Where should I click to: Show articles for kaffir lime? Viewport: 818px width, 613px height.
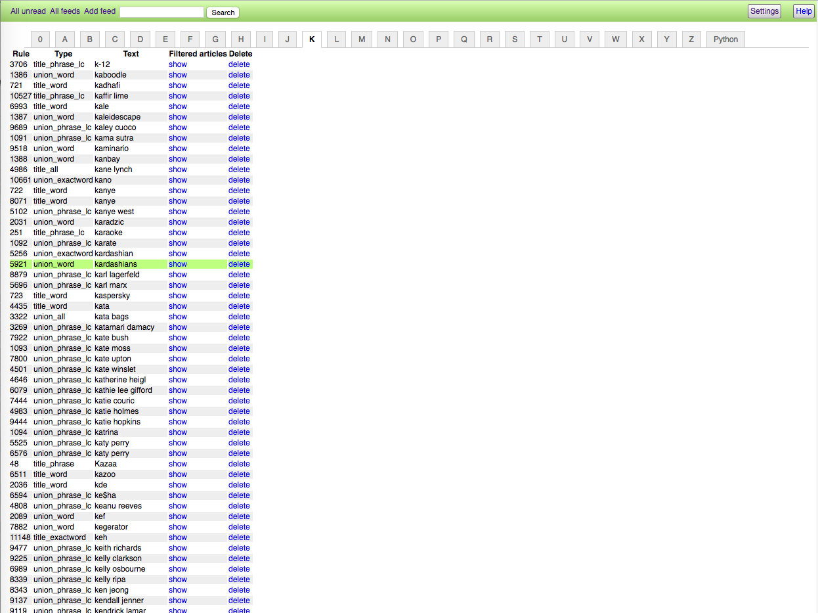tap(178, 96)
